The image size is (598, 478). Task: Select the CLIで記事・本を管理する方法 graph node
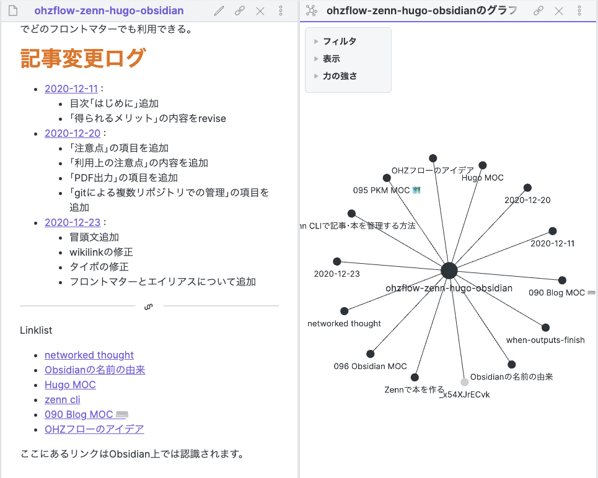(x=351, y=214)
